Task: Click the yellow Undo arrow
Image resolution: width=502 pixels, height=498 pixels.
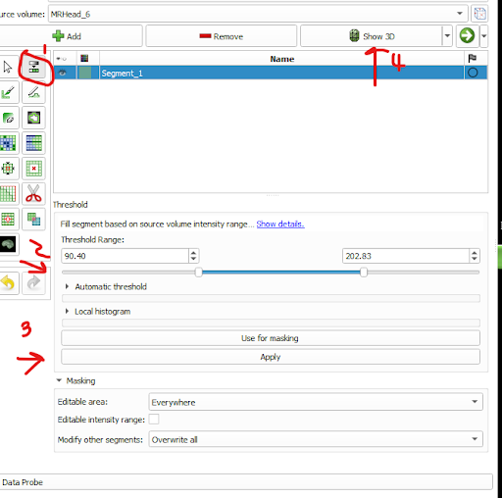Action: [x=7, y=283]
